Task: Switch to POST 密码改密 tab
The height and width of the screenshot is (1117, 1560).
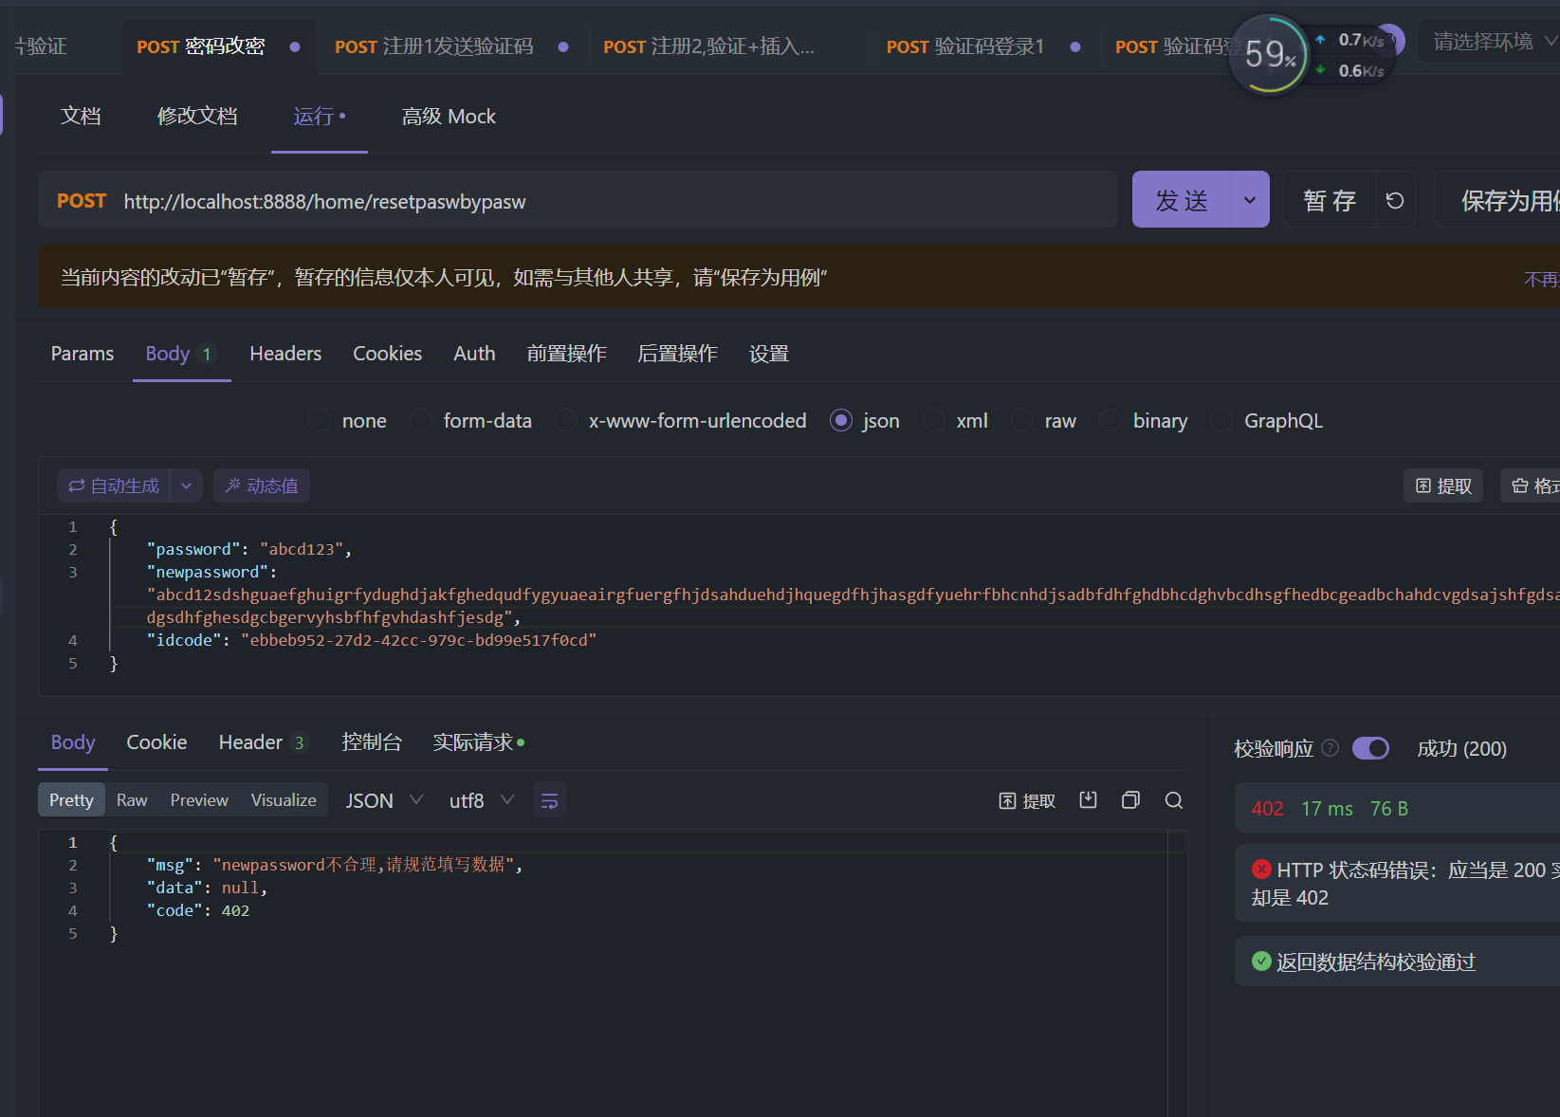Action: click(x=219, y=46)
